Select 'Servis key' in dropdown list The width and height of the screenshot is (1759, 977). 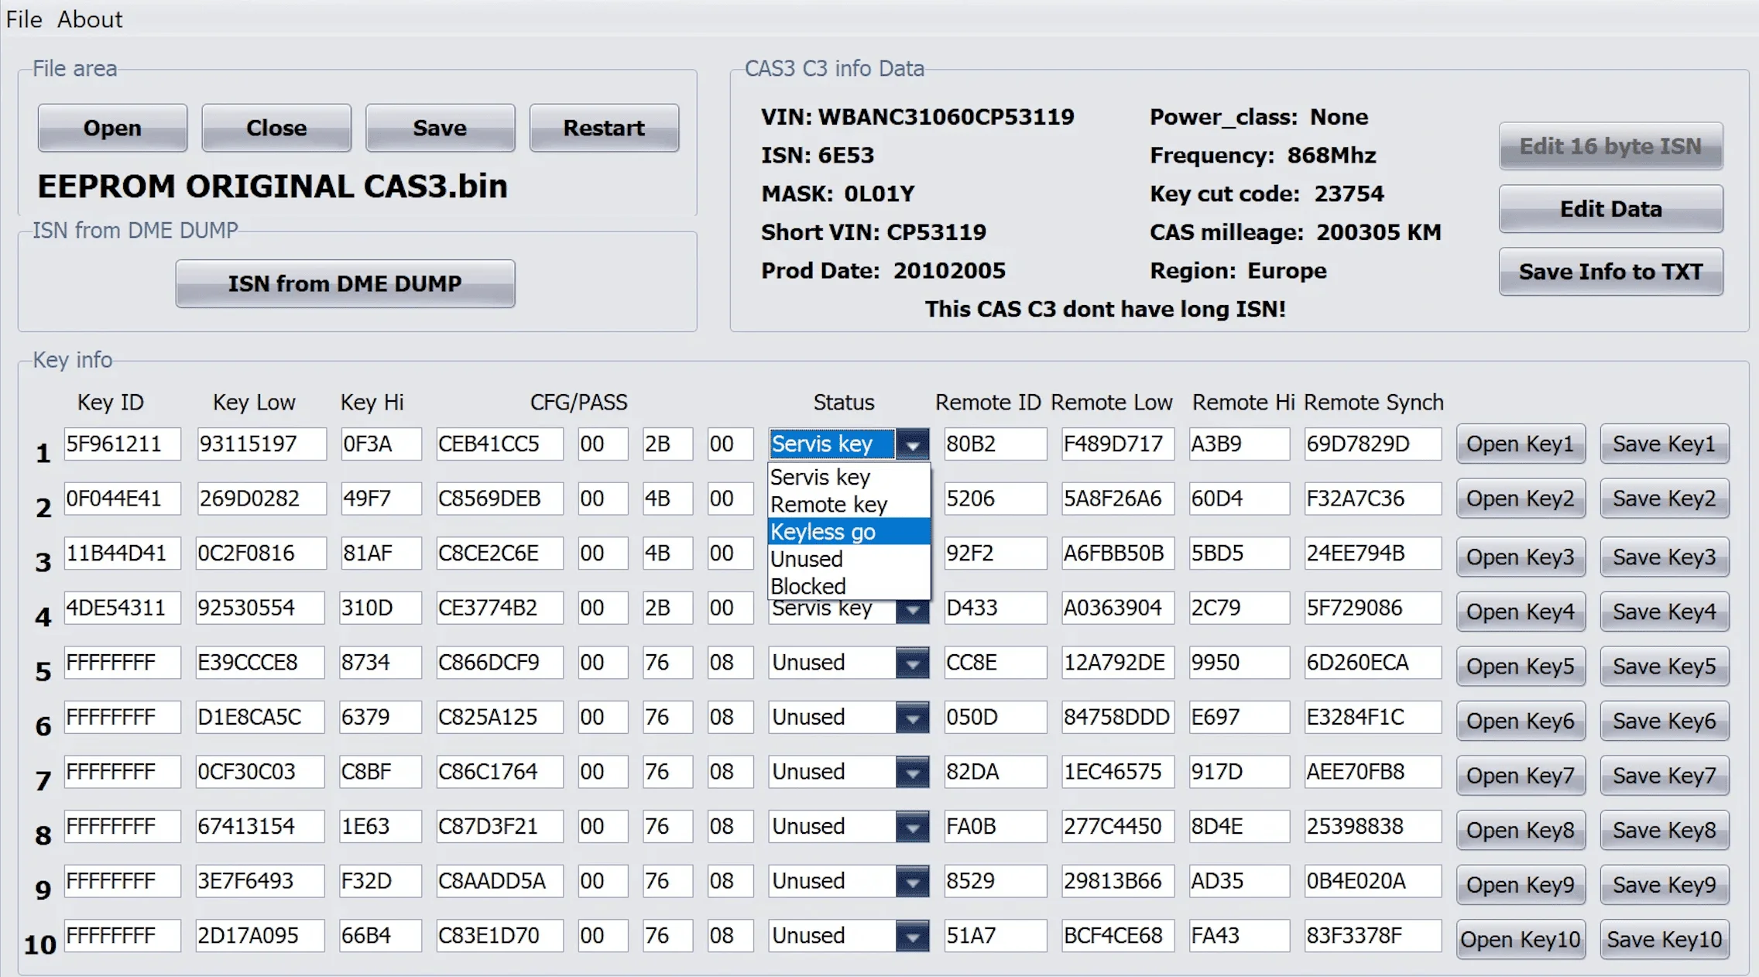(849, 477)
